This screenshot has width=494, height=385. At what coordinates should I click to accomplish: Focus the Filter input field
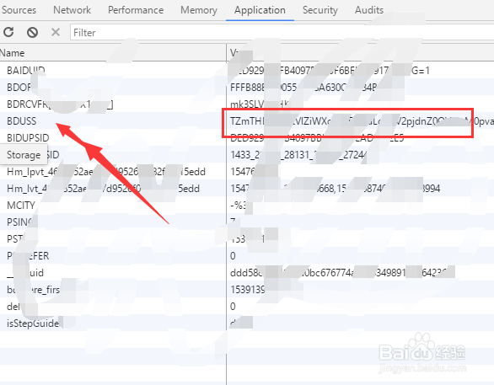click(x=282, y=32)
